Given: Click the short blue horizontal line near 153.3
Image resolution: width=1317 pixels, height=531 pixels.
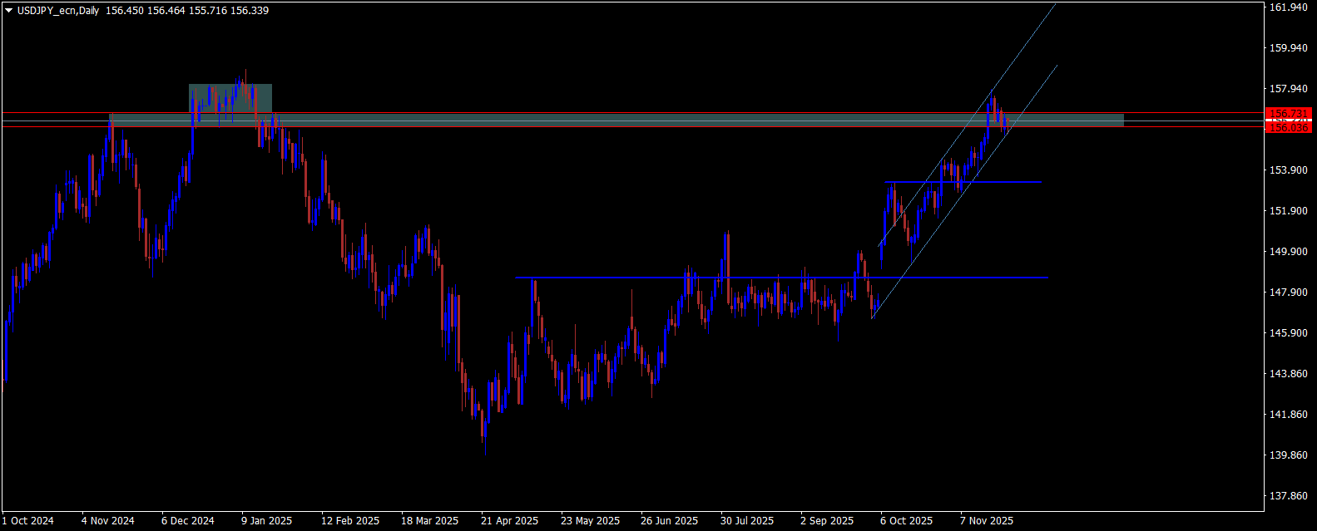Looking at the screenshot, I should [963, 182].
